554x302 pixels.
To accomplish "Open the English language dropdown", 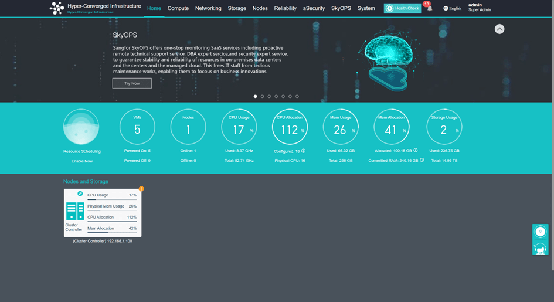I will (x=453, y=9).
